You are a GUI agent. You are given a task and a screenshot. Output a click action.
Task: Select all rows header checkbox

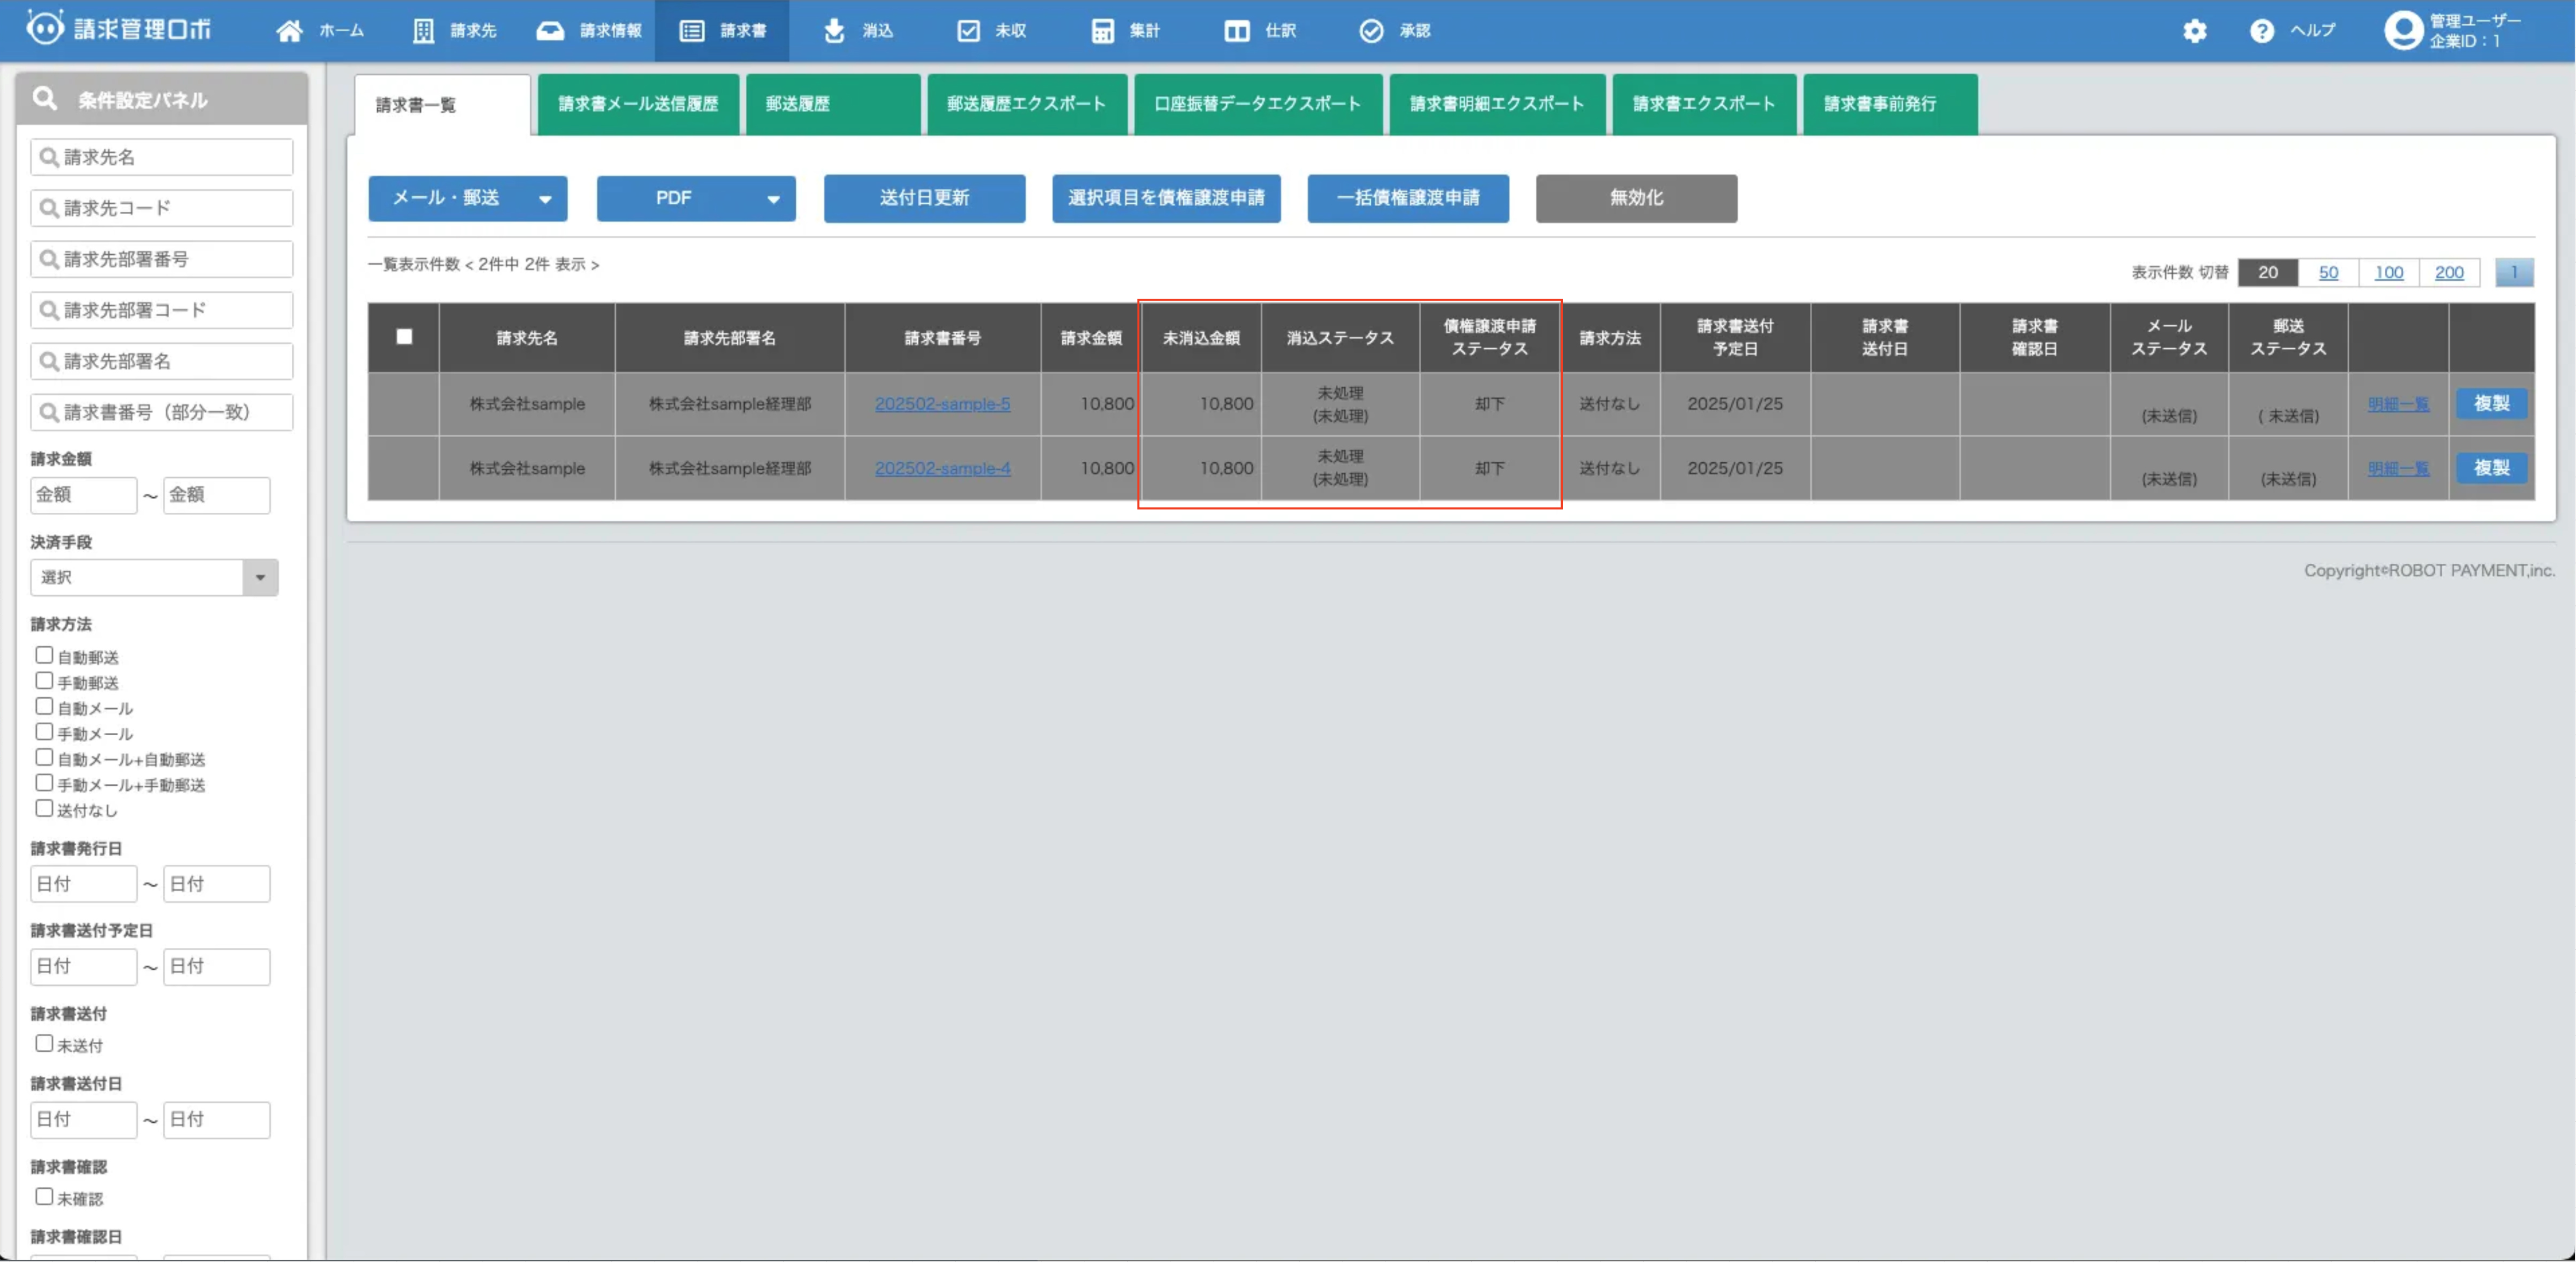(404, 337)
